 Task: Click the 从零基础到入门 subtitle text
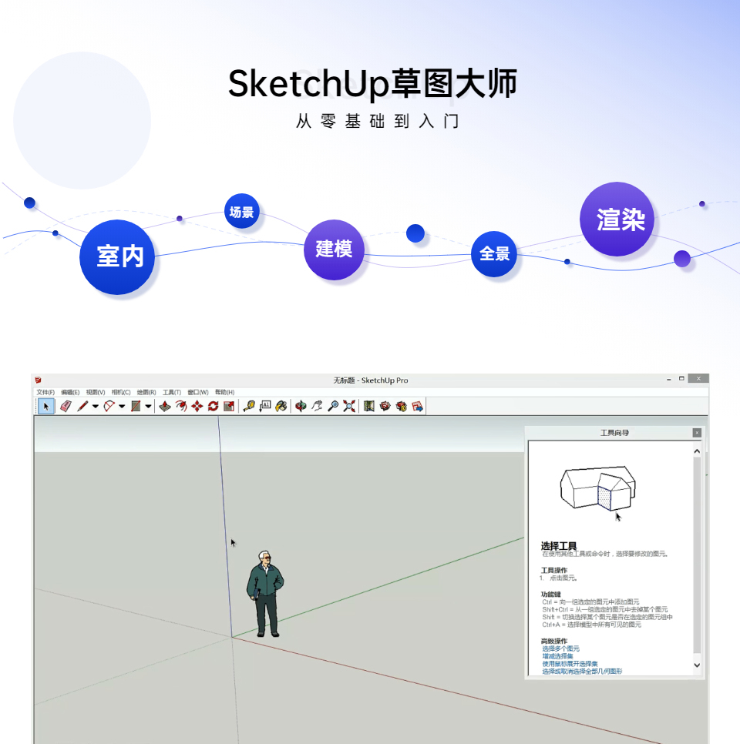(x=378, y=122)
